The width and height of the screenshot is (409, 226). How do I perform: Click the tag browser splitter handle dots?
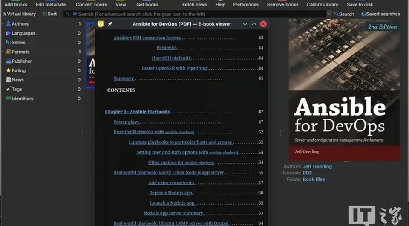click(82, 132)
